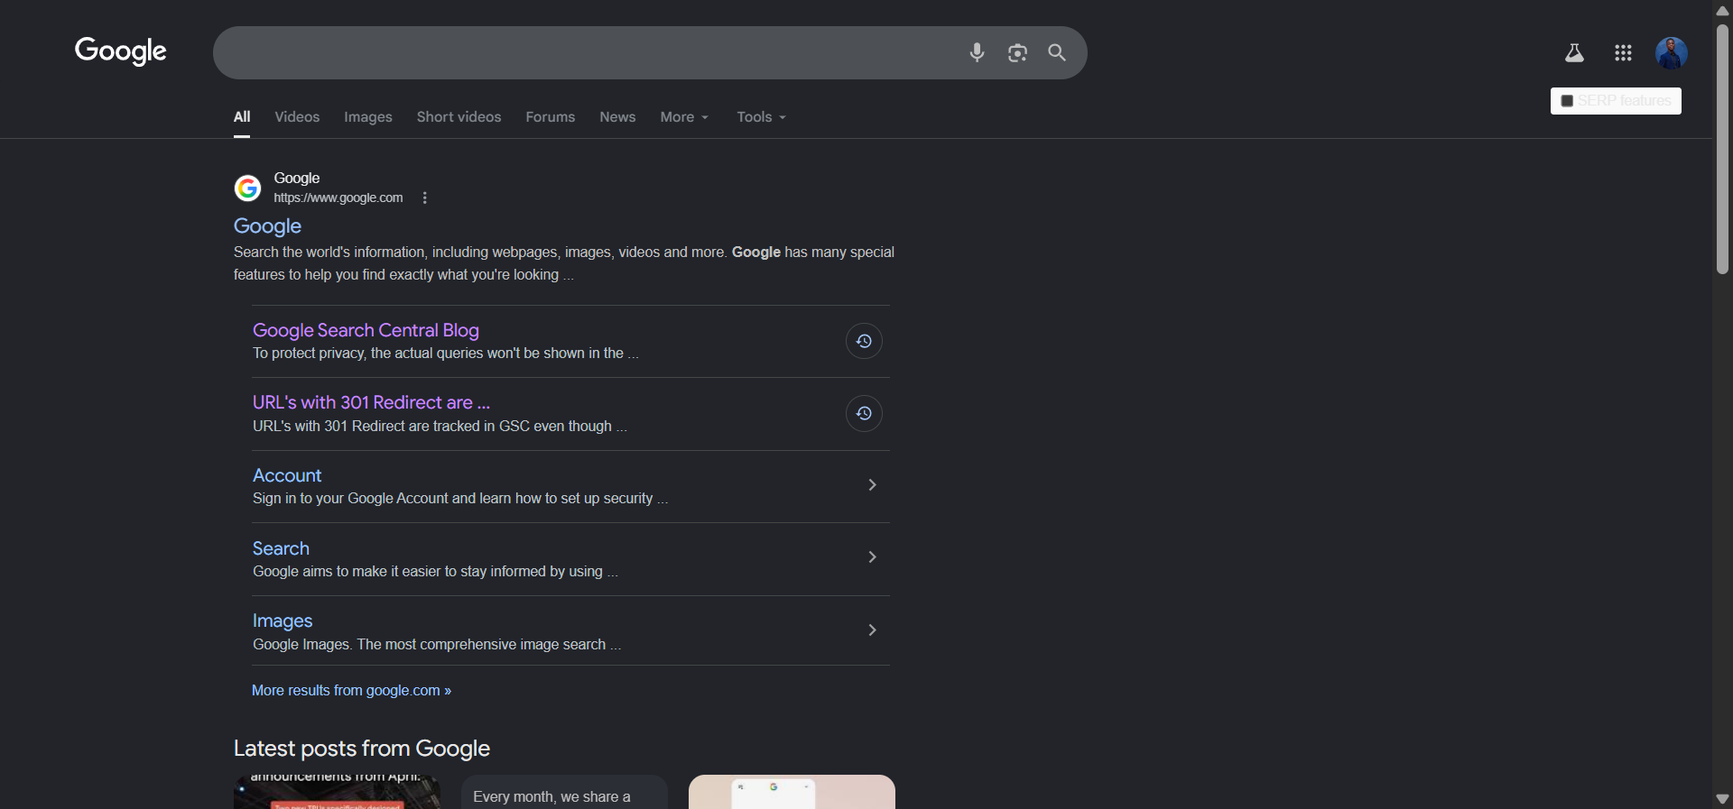Viewport: 1733px width, 809px height.
Task: Click the scrollbar down arrow
Action: point(1722,799)
